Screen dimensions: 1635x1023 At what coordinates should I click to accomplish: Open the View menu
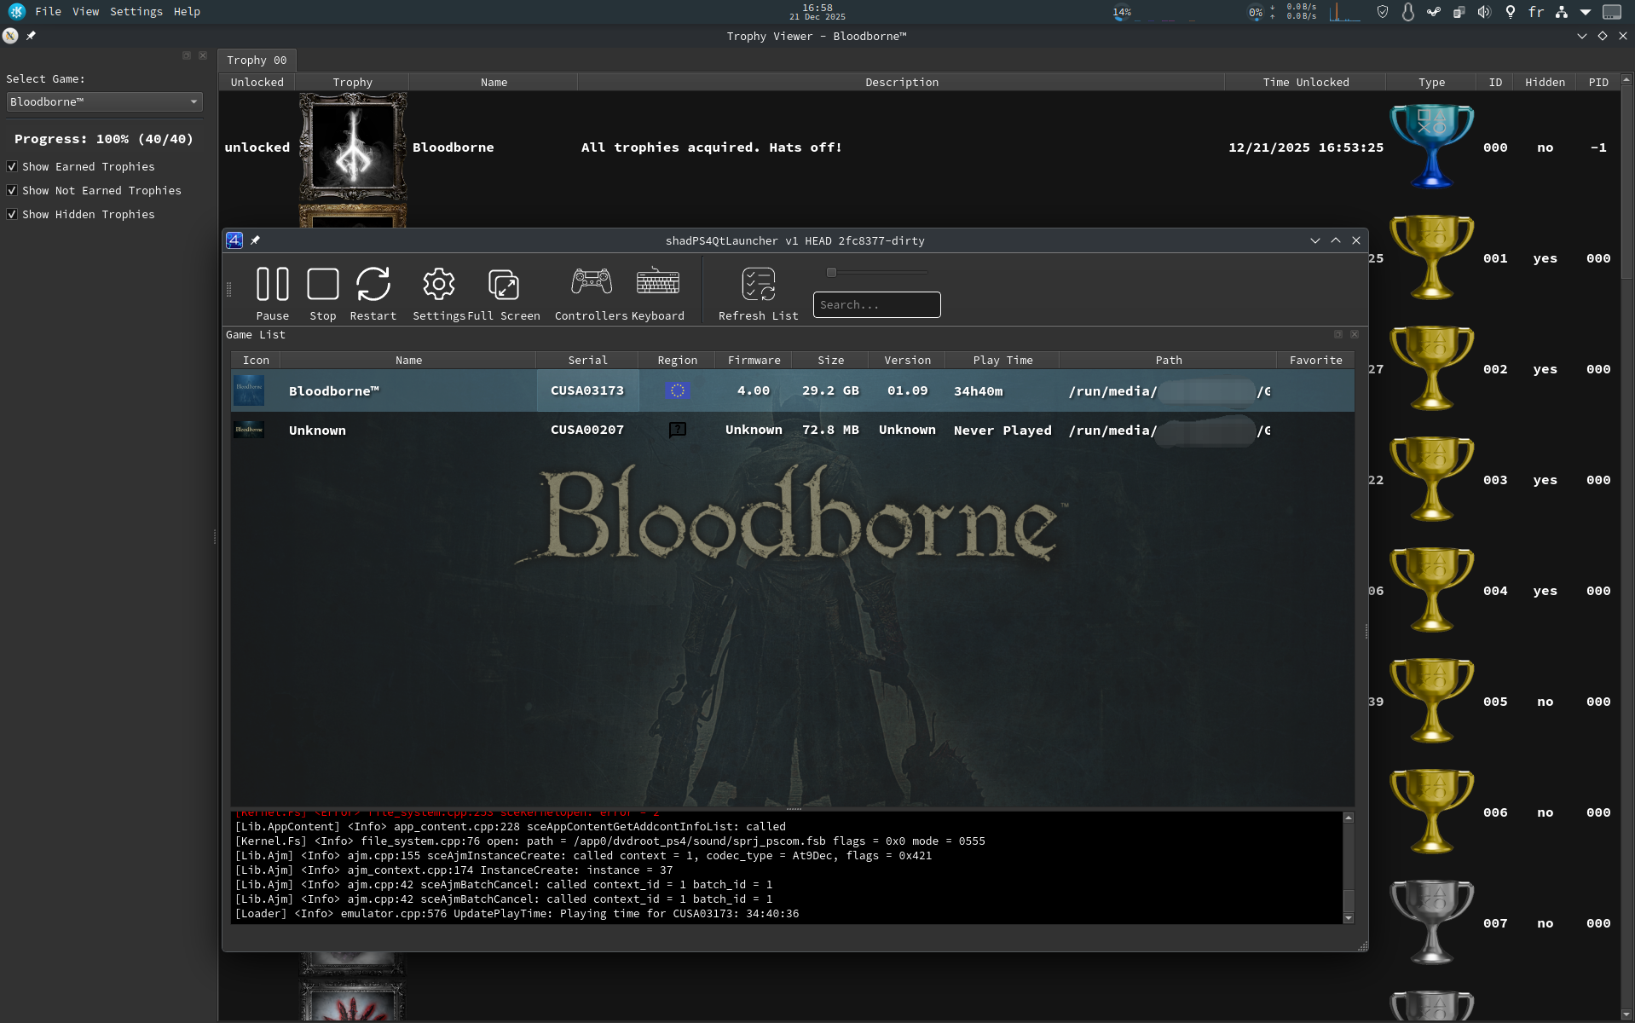tap(85, 11)
